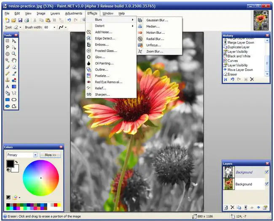Merge layer down using Layers panel icon
Screen dimensions: 274x221
point(245,207)
